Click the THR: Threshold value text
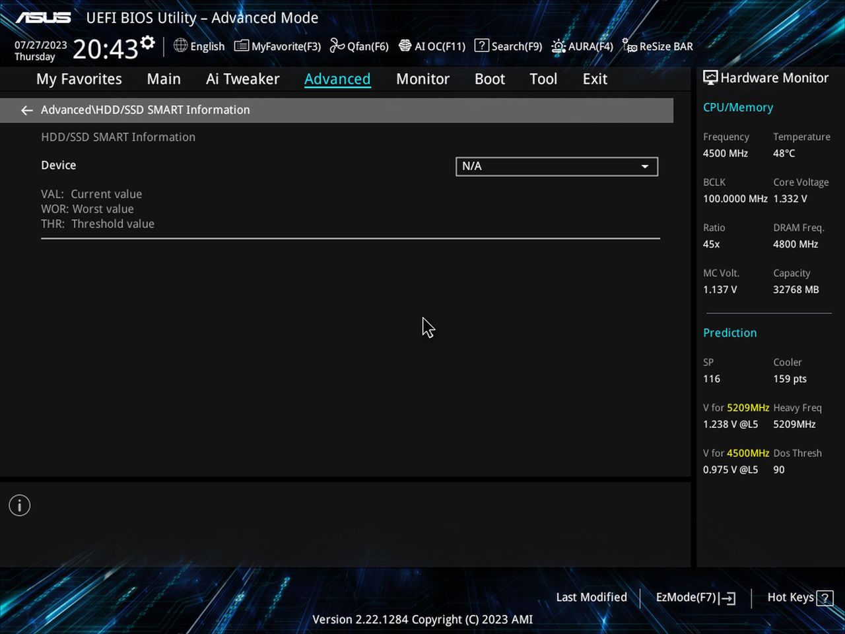The image size is (845, 634). (x=98, y=224)
